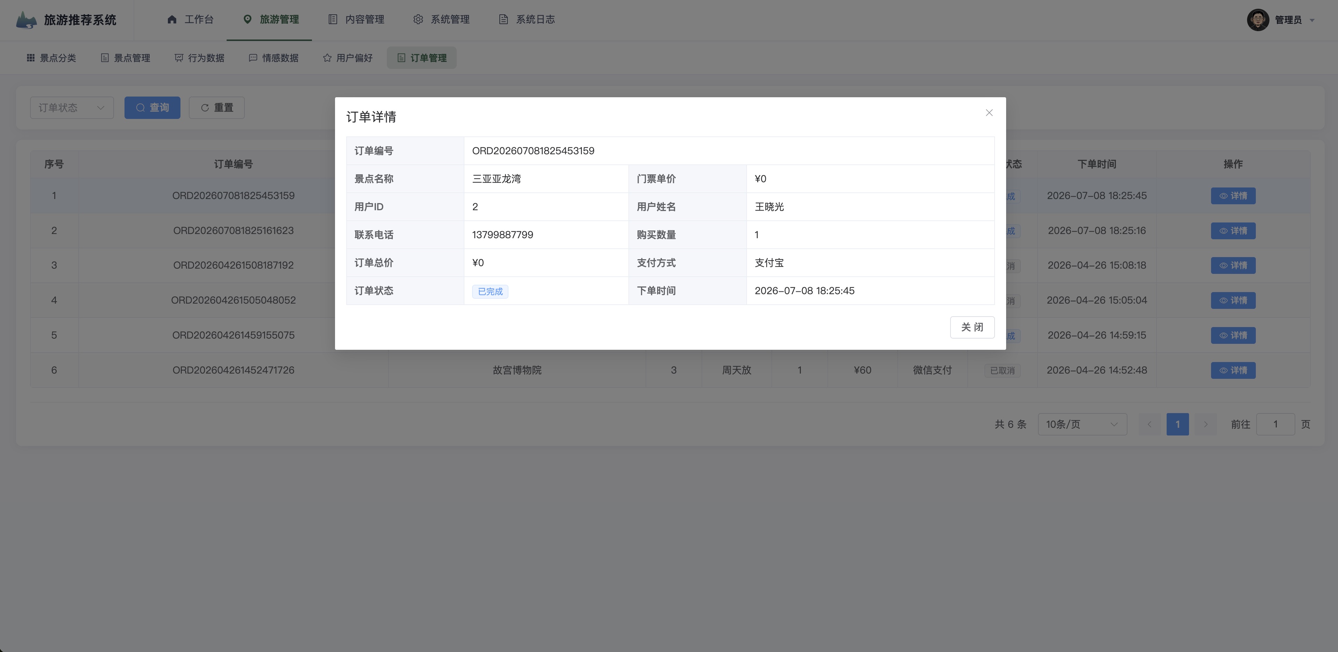The width and height of the screenshot is (1338, 652).
Task: Switch to the 用户偏好 tab
Action: [348, 58]
